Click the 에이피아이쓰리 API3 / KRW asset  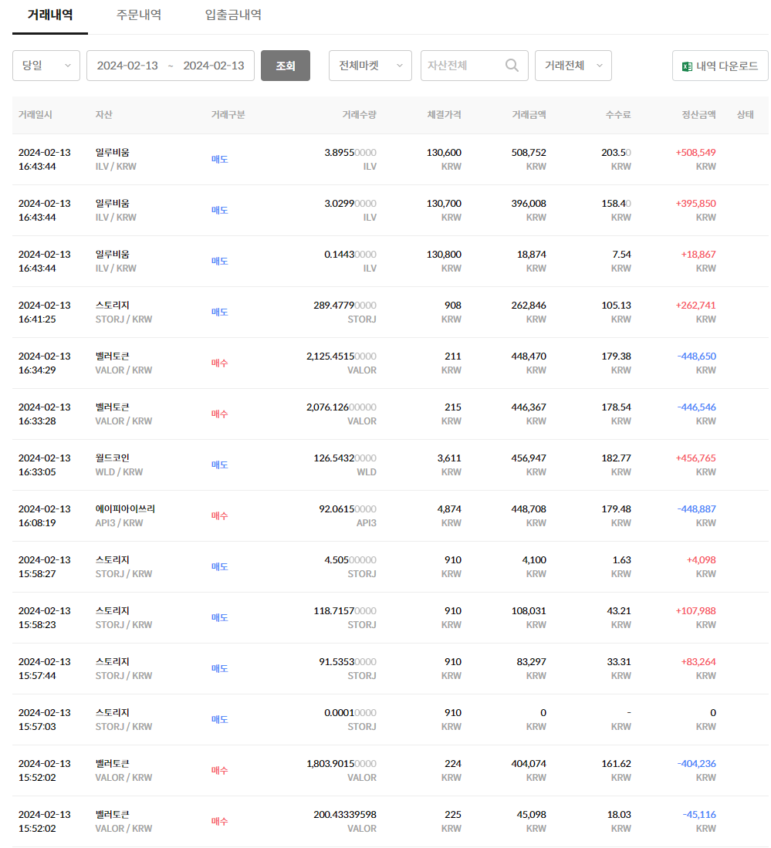pos(125,516)
